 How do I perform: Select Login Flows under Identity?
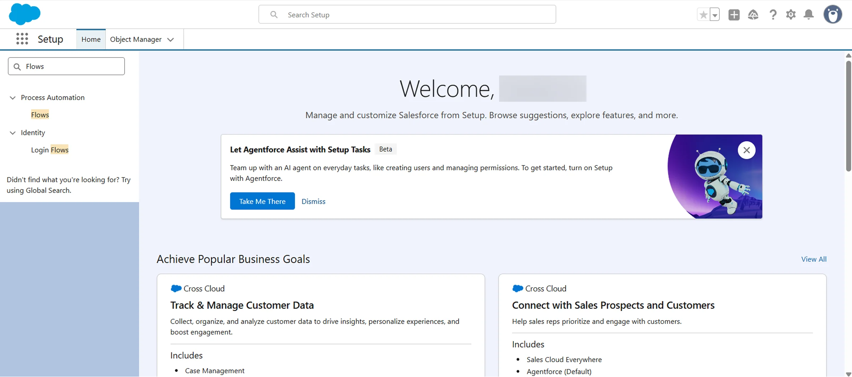point(50,149)
